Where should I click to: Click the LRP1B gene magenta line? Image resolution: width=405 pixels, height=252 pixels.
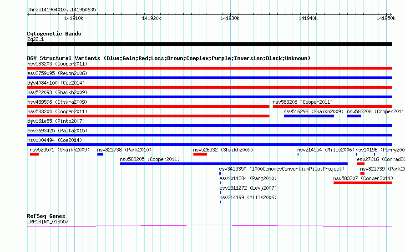click(209, 226)
